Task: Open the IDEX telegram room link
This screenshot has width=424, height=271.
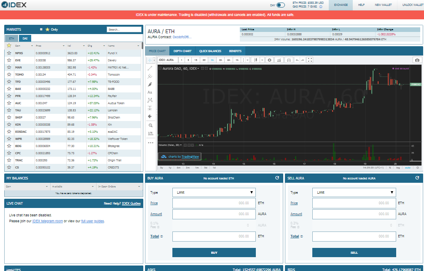Action: [48, 221]
